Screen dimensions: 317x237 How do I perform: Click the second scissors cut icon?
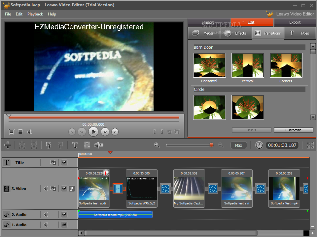(x=34, y=145)
